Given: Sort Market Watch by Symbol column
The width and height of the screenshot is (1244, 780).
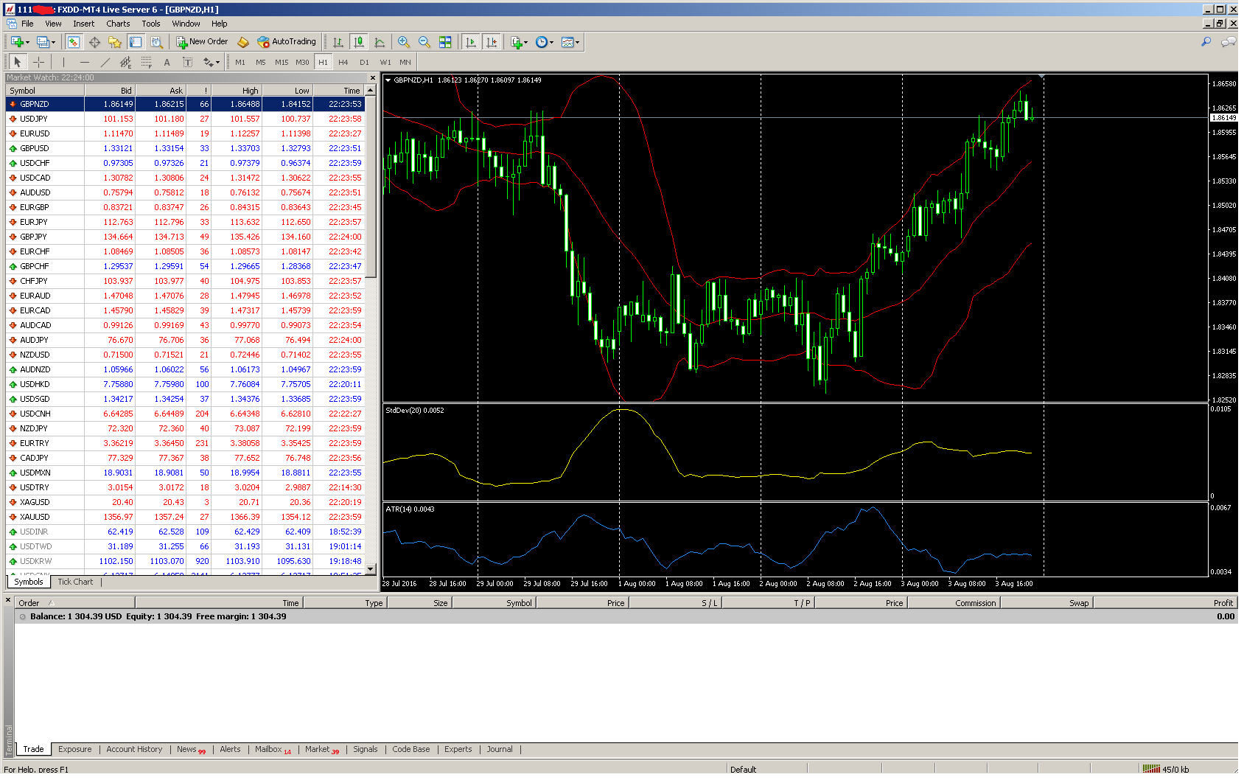Looking at the screenshot, I should point(45,91).
